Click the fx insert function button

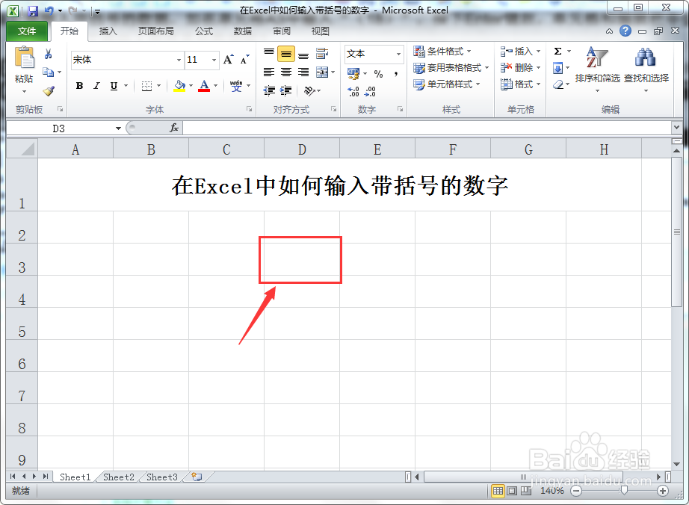point(174,128)
